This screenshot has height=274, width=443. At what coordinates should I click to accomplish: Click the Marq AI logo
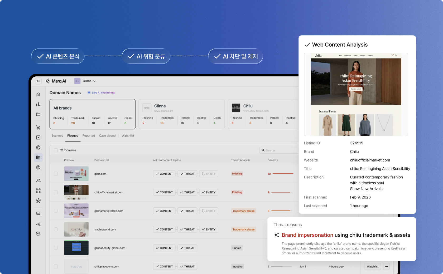[56, 81]
